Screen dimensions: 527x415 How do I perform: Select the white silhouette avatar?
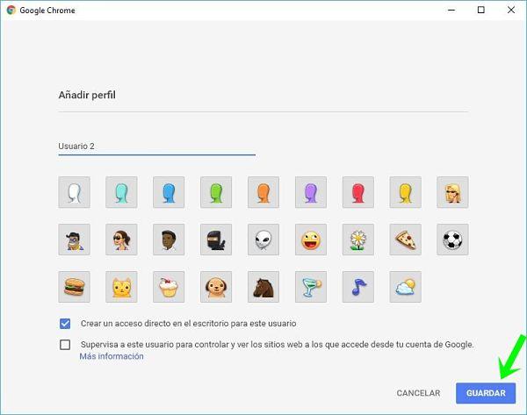[75, 192]
